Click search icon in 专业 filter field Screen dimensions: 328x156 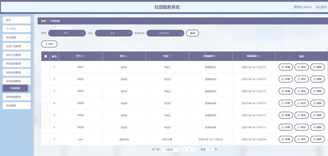[x=130, y=33]
